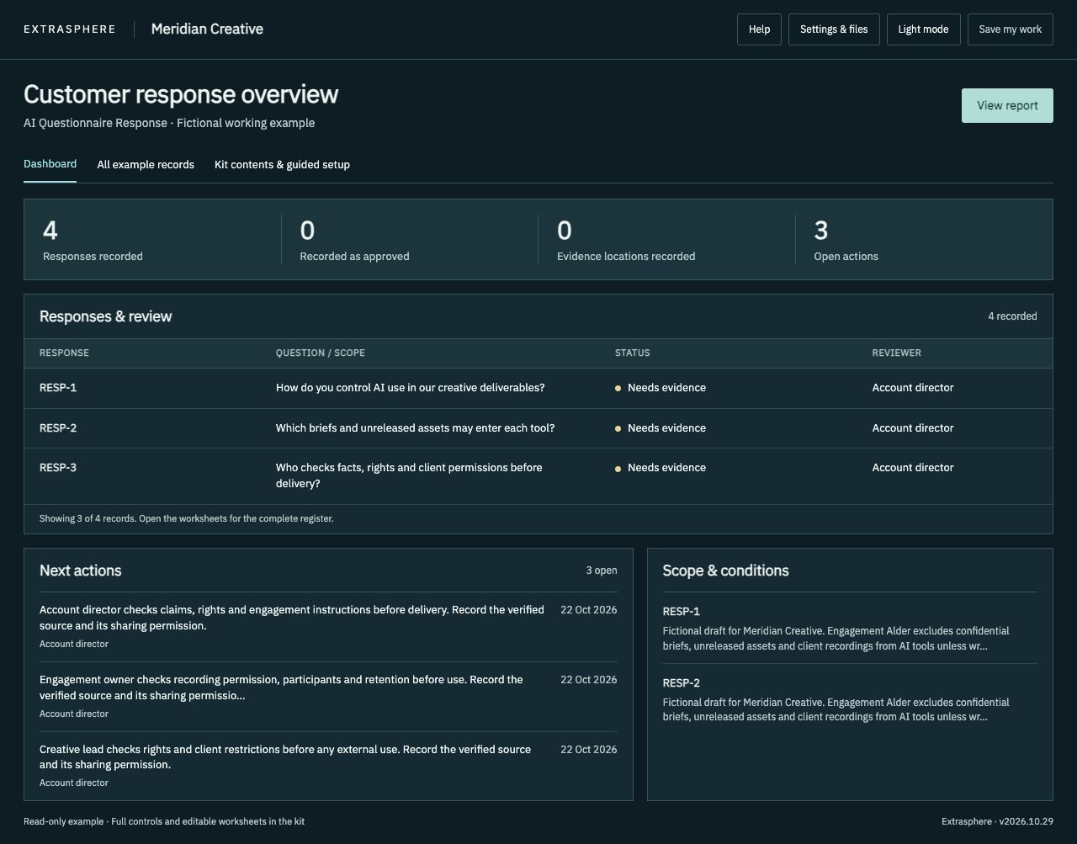This screenshot has height=844, width=1077.
Task: Open RESP-2 in Scope & conditions
Action: coord(850,700)
